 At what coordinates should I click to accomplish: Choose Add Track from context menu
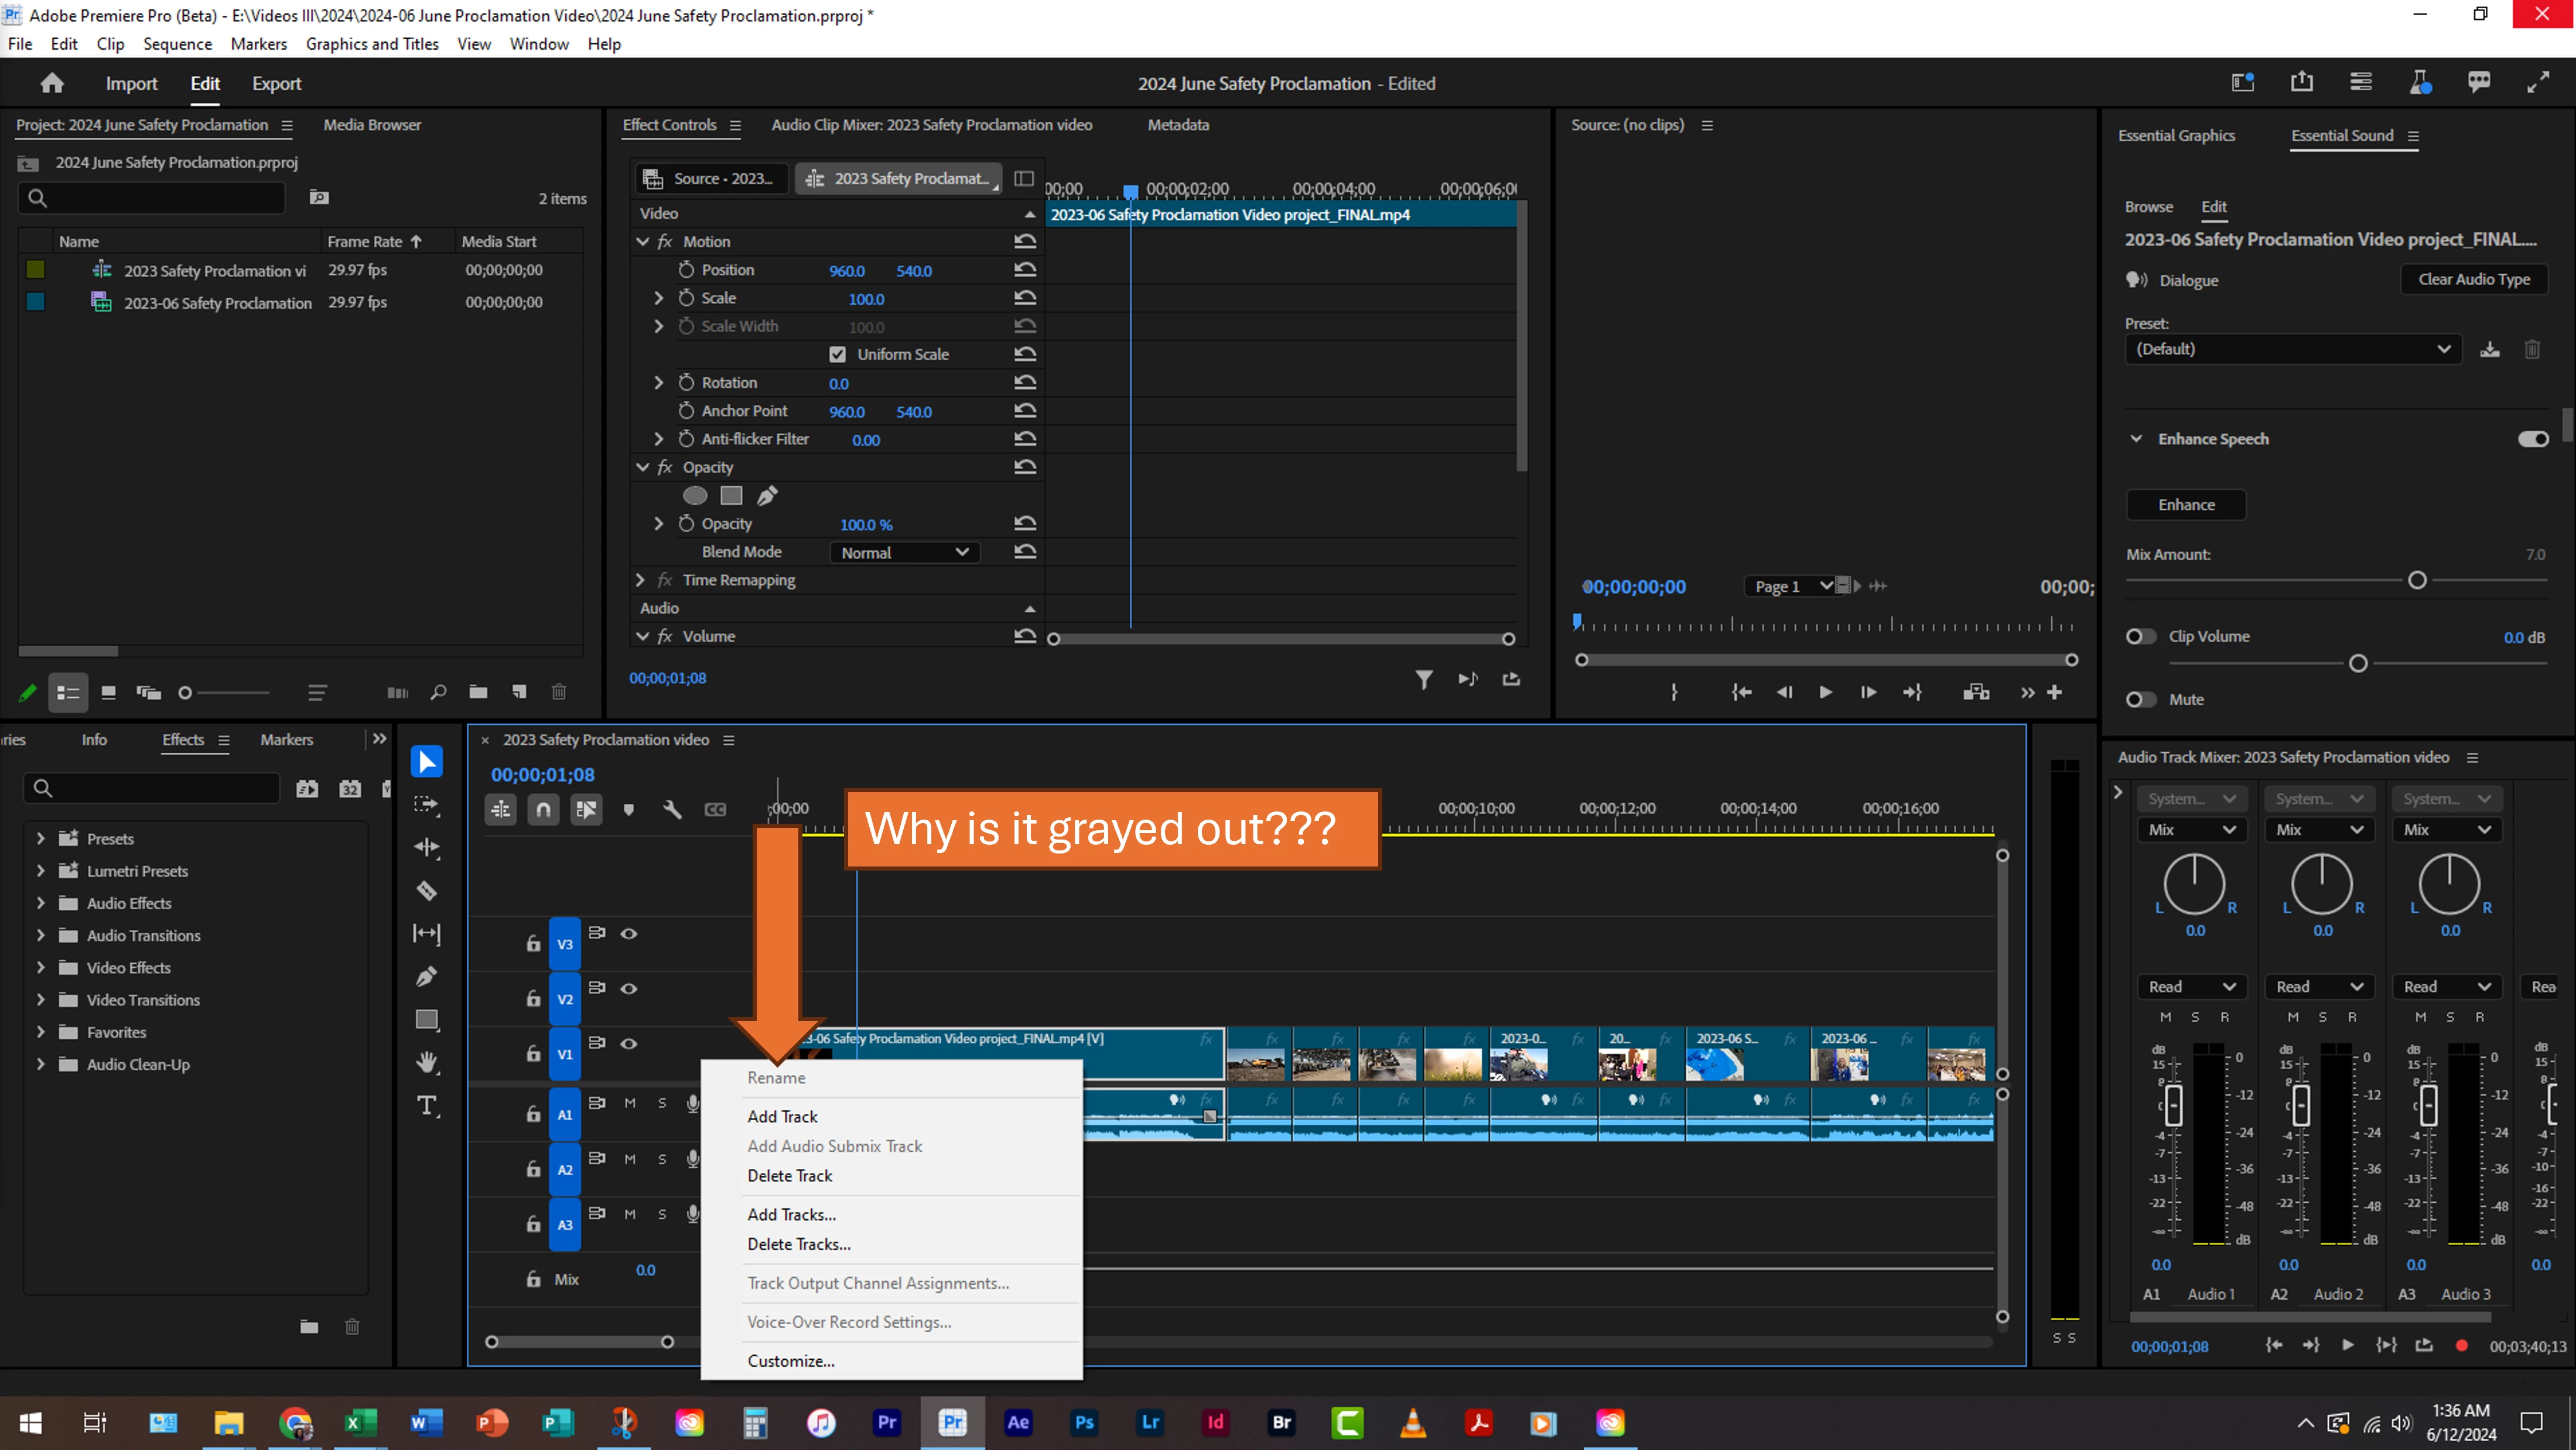[x=782, y=1116]
